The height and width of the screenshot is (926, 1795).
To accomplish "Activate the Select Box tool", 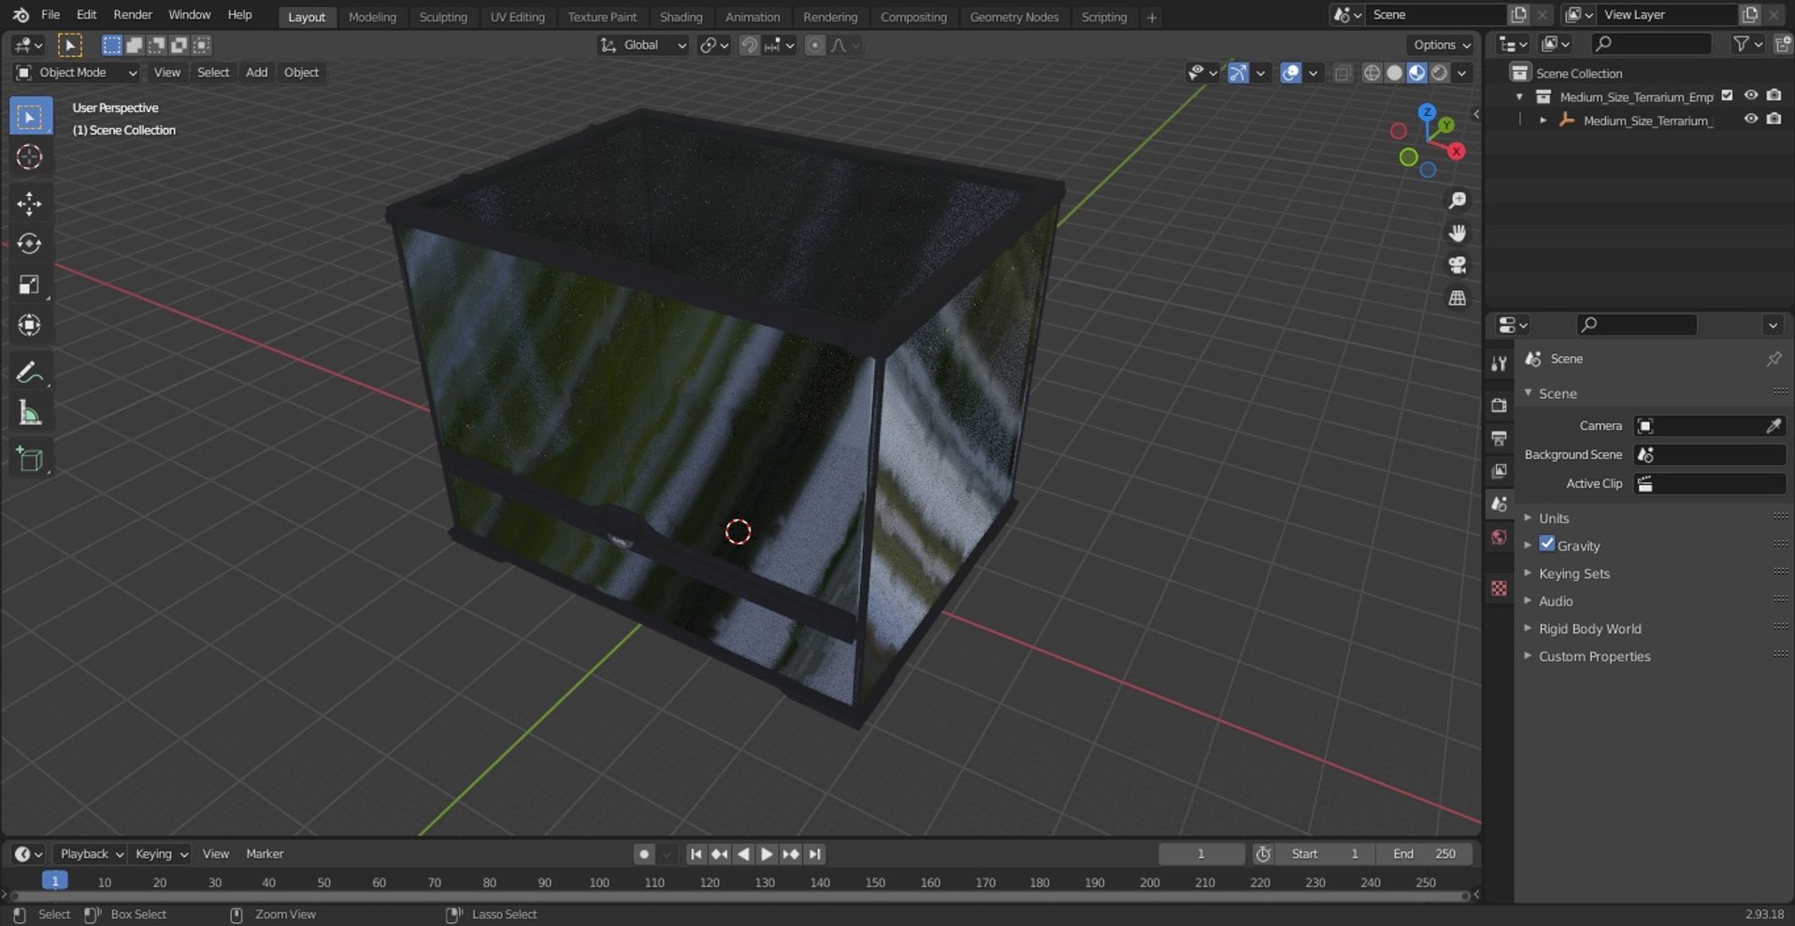I will 30,117.
